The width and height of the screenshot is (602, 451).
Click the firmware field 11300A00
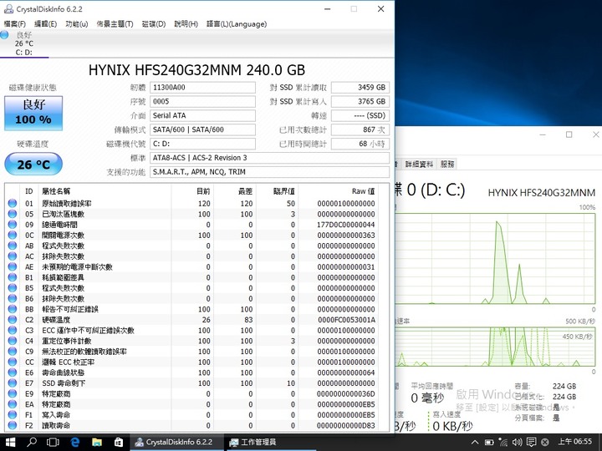[x=202, y=88]
